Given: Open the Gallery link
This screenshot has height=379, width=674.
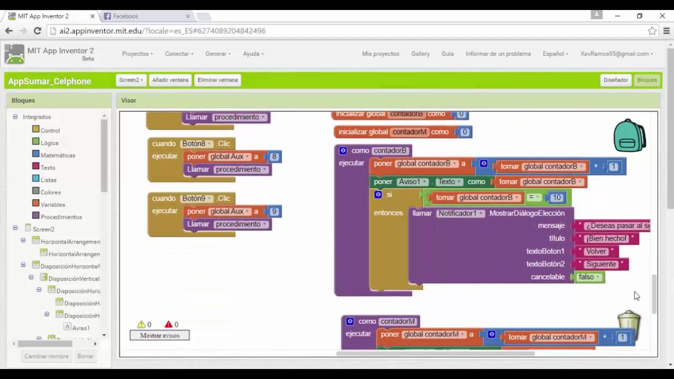Looking at the screenshot, I should [x=421, y=54].
